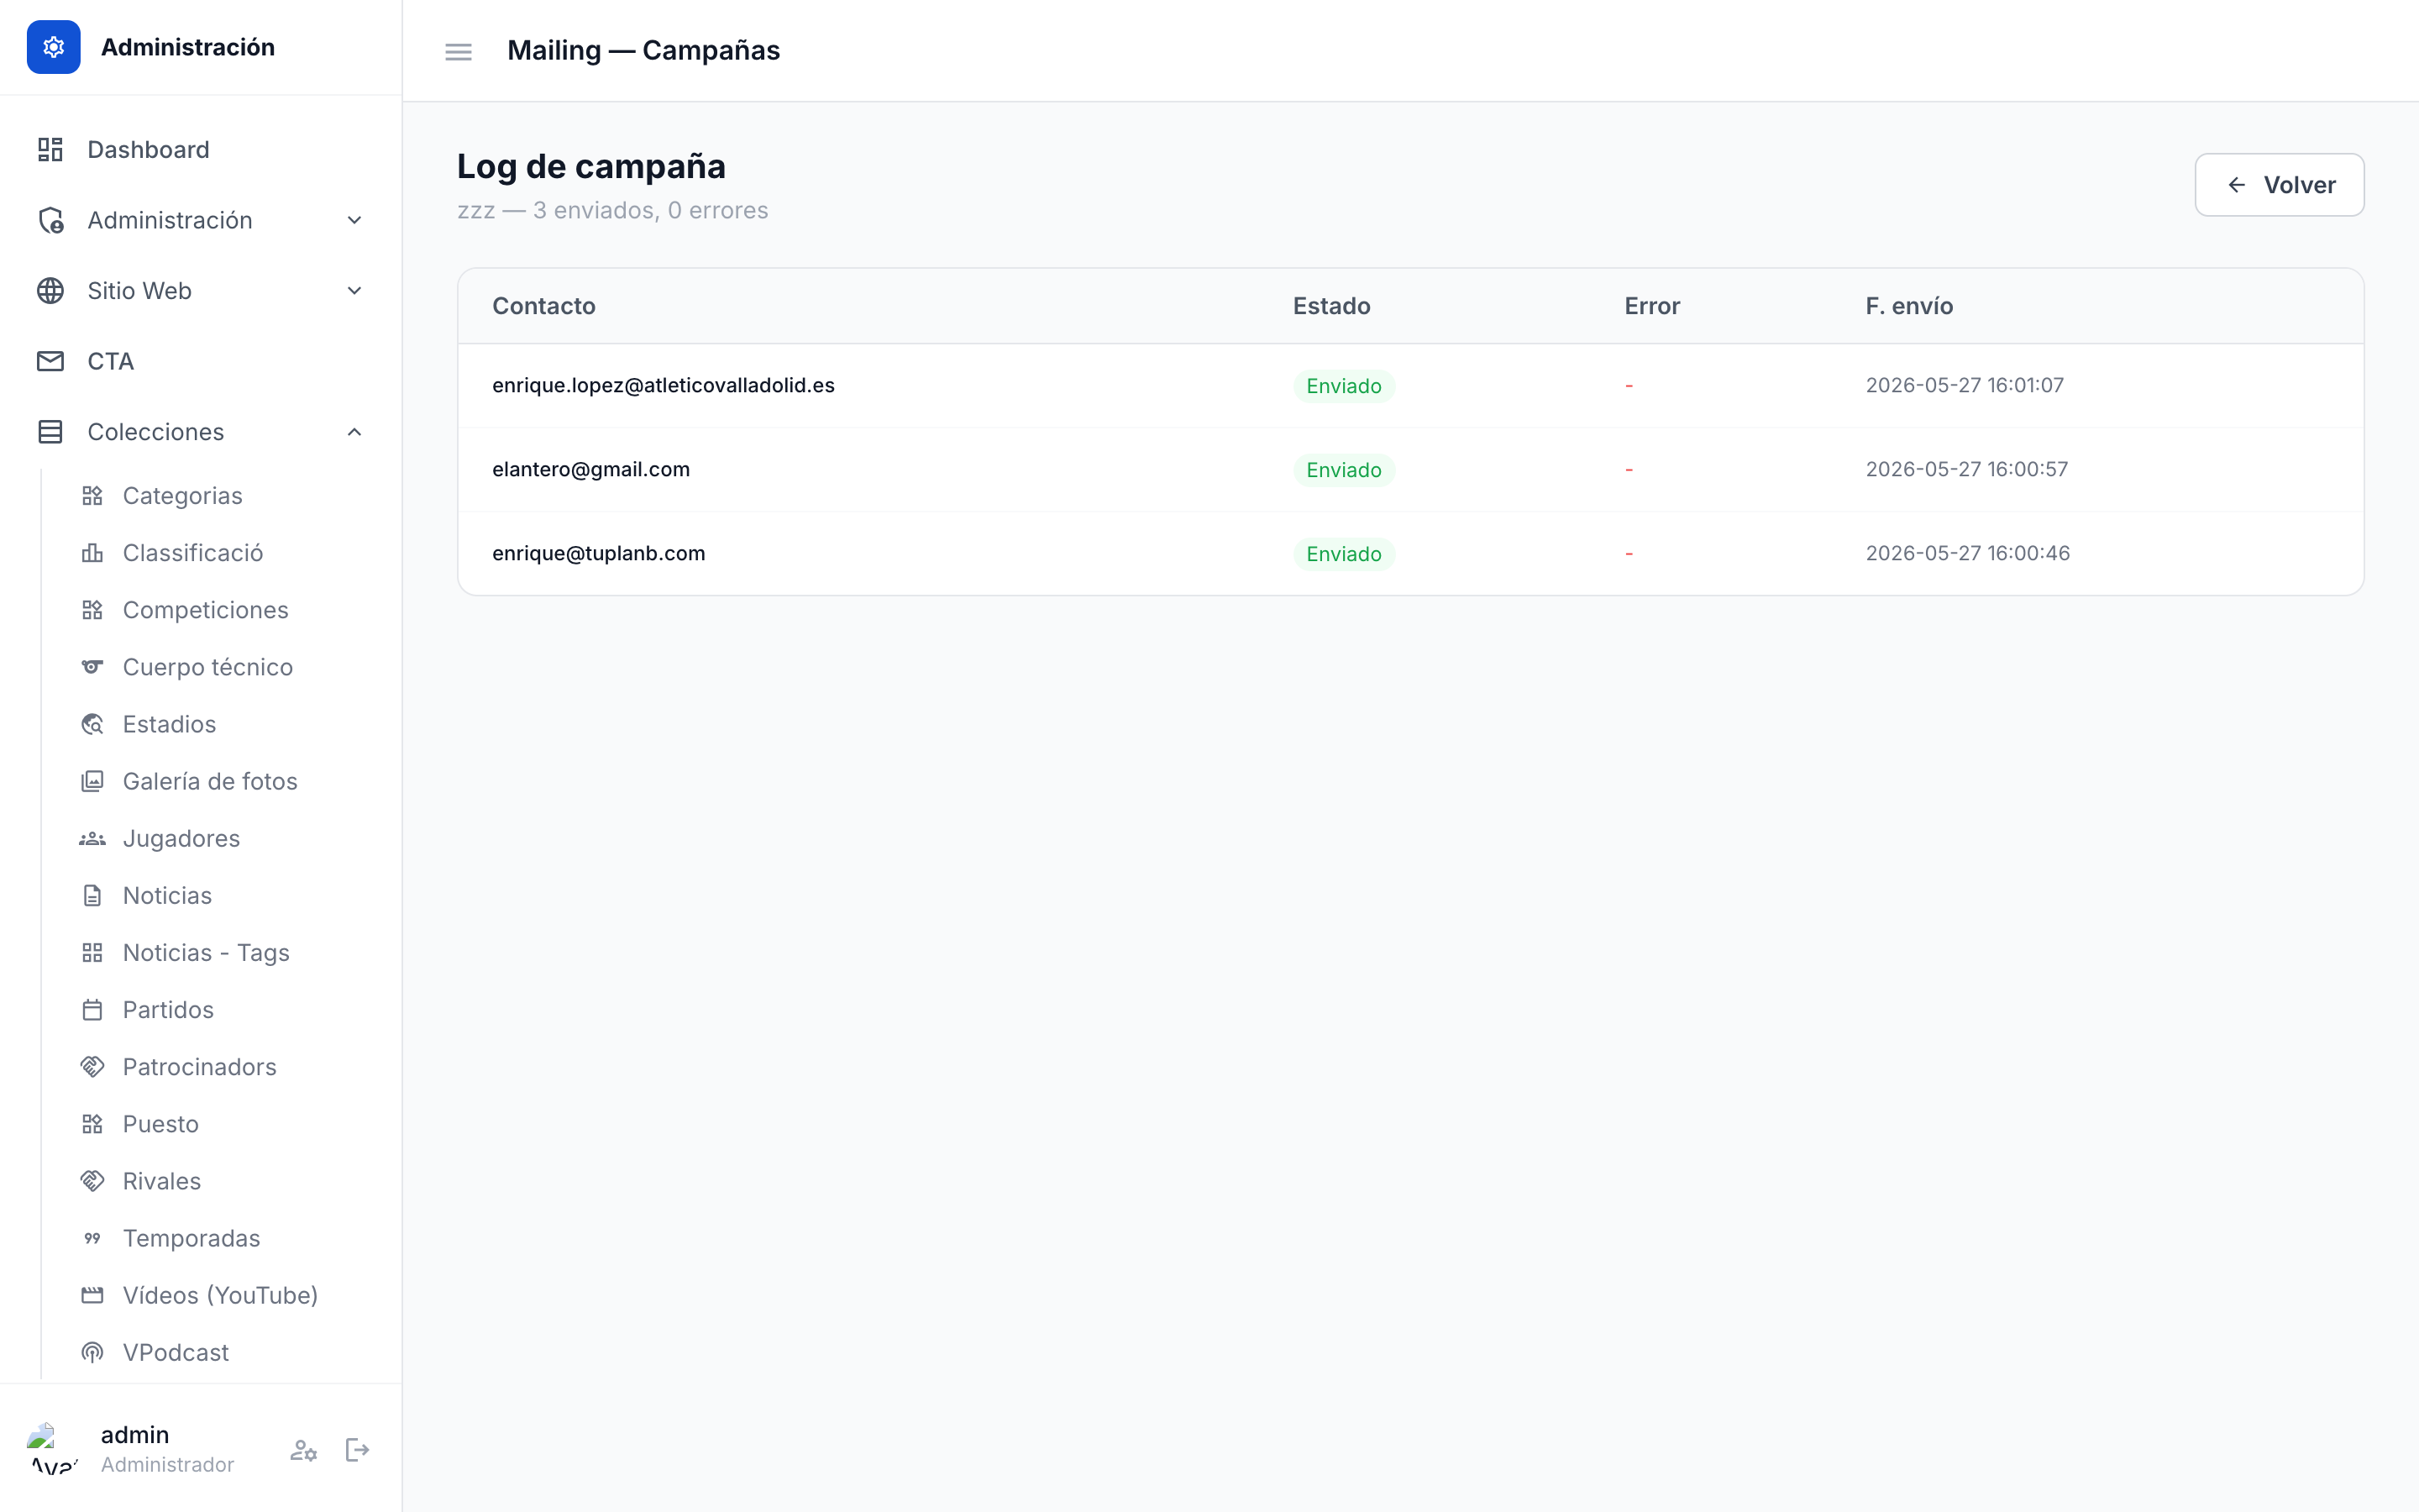Click the Volver back button
The image size is (2419, 1512).
(2279, 185)
